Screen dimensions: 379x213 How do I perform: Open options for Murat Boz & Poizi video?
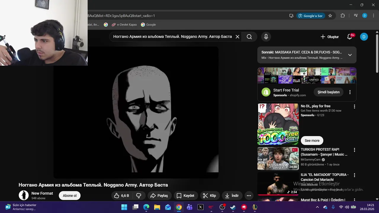354,200
